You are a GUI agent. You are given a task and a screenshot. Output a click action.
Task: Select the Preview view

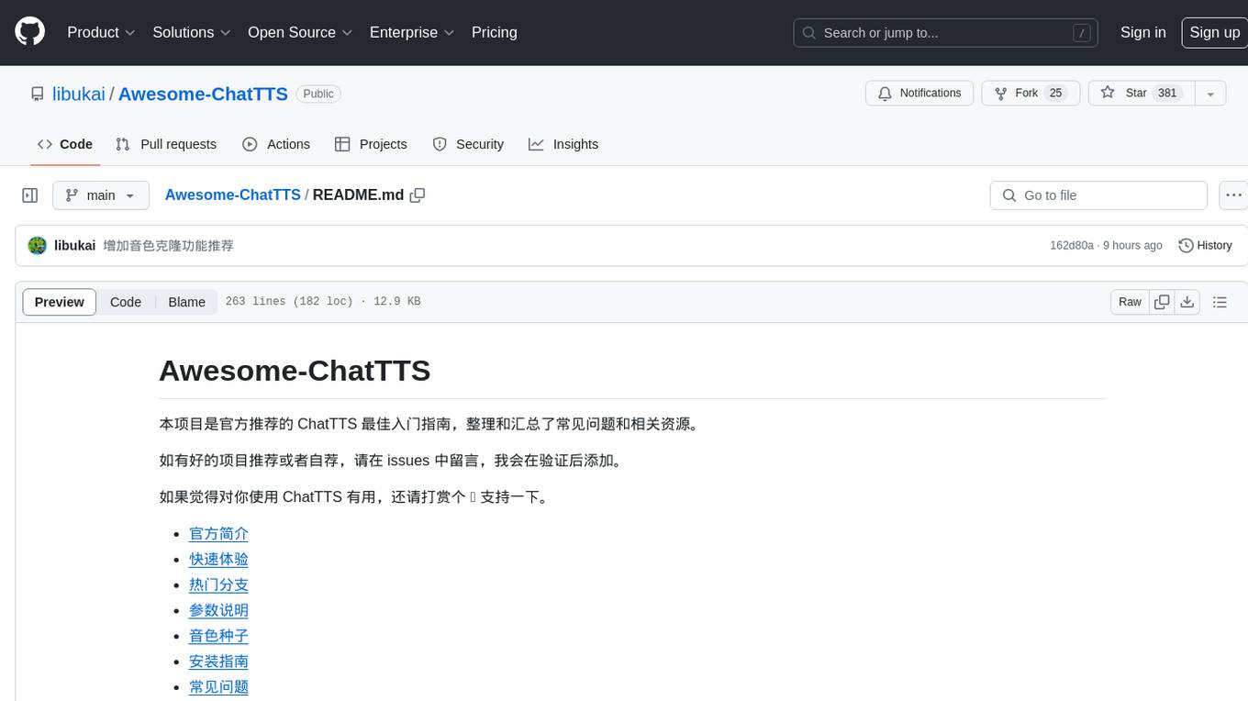click(60, 302)
